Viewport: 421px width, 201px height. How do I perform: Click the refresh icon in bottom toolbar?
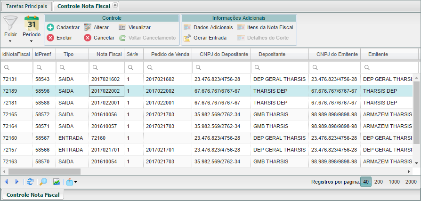30,182
